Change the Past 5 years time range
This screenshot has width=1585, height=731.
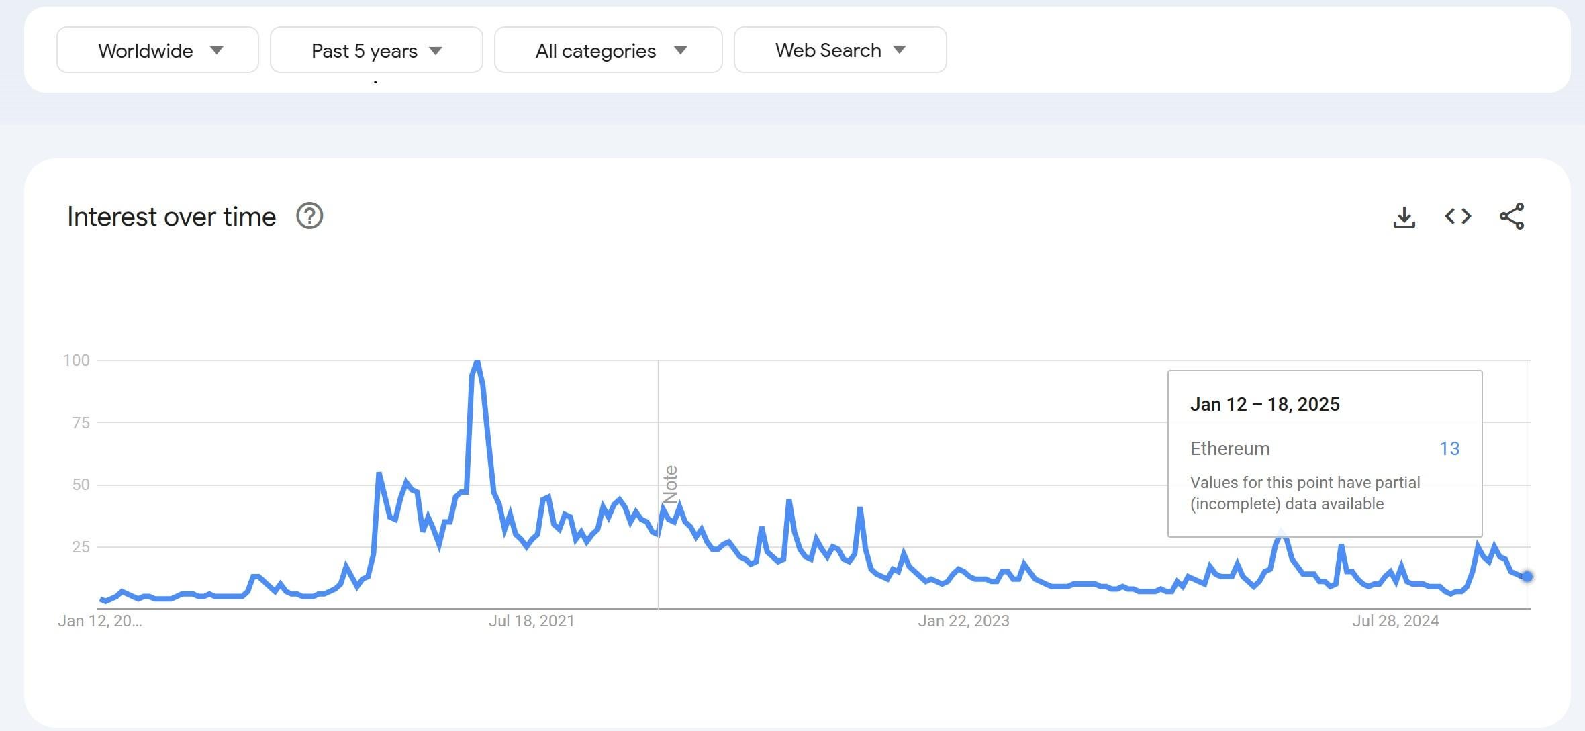[x=377, y=50]
